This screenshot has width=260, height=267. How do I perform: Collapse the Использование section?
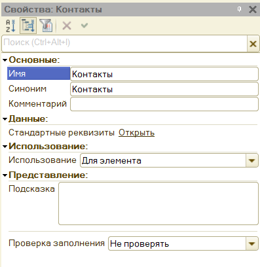pos(5,147)
